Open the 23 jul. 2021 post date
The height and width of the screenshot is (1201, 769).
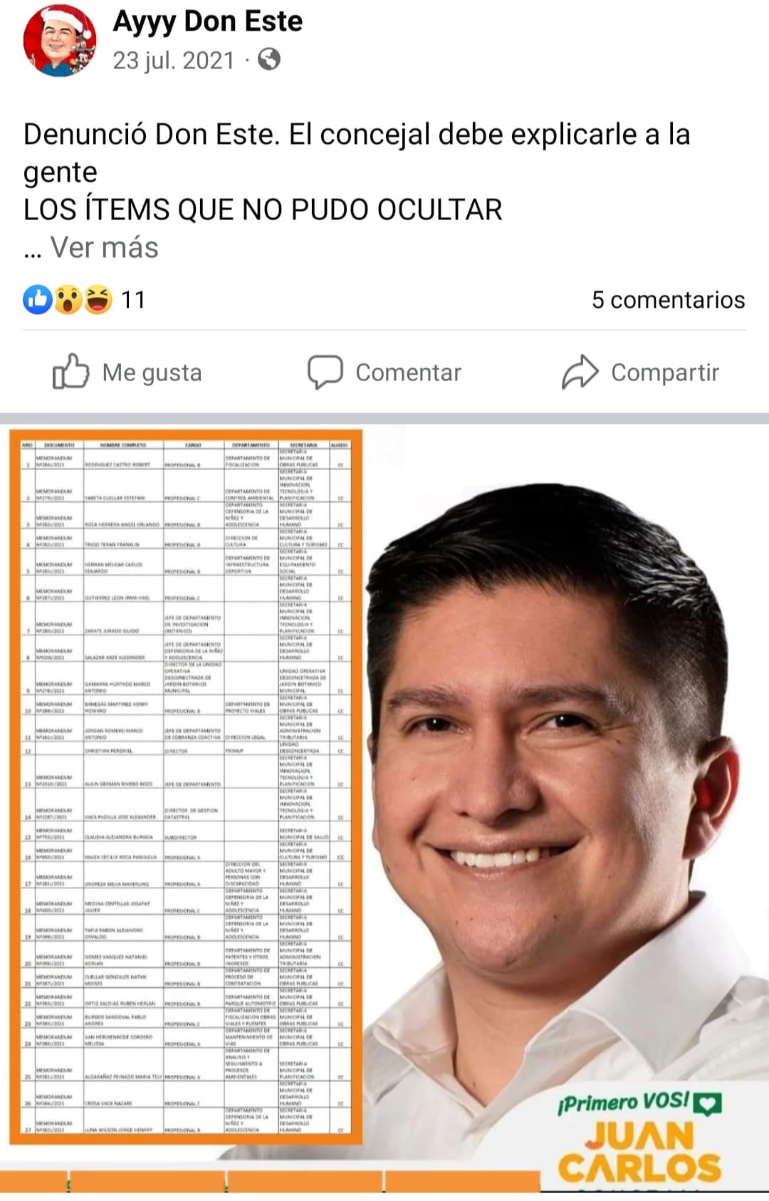[174, 60]
